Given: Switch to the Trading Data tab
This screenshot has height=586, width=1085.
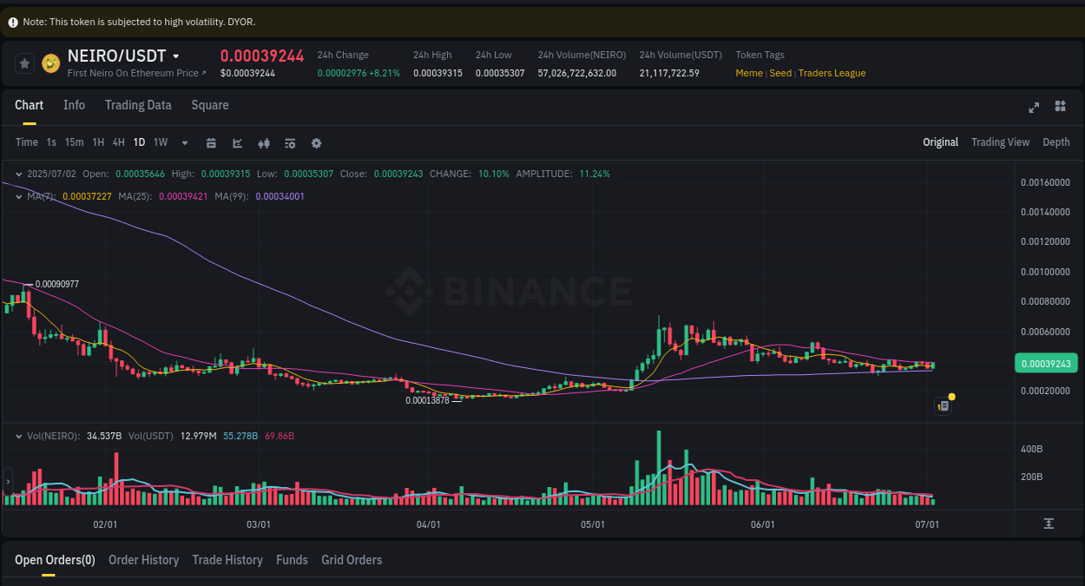Looking at the screenshot, I should tap(138, 105).
